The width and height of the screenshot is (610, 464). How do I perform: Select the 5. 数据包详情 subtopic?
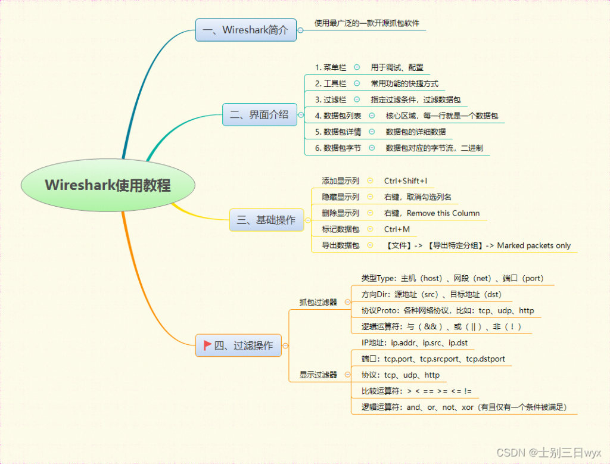(x=338, y=132)
